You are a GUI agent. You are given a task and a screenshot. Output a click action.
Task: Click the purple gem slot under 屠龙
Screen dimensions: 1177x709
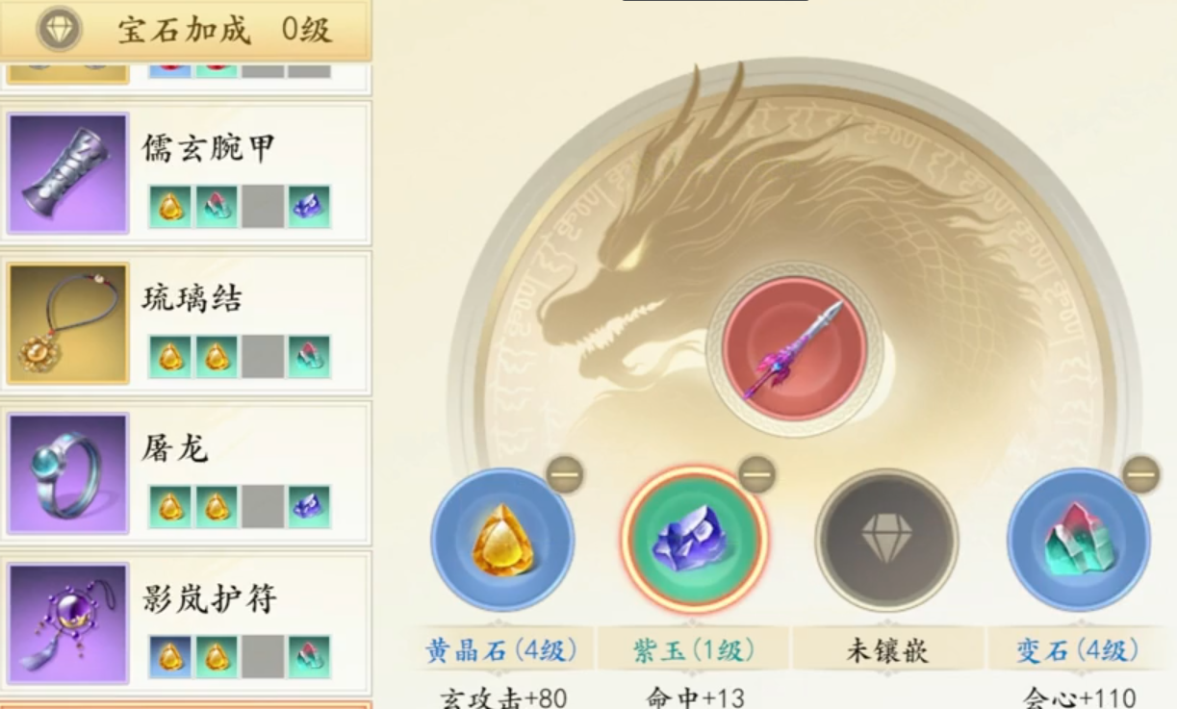(x=309, y=507)
